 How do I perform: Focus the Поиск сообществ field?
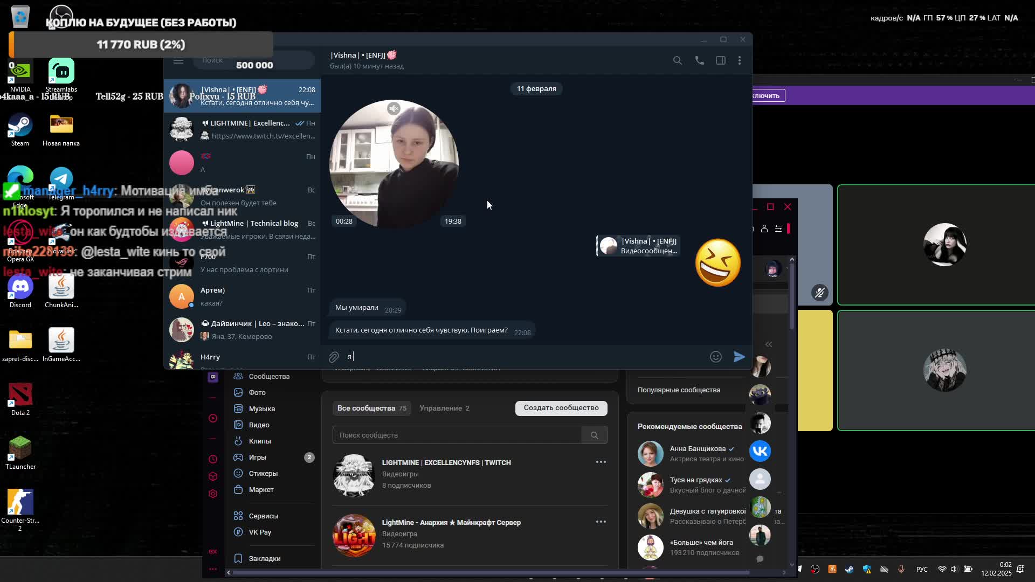(457, 435)
